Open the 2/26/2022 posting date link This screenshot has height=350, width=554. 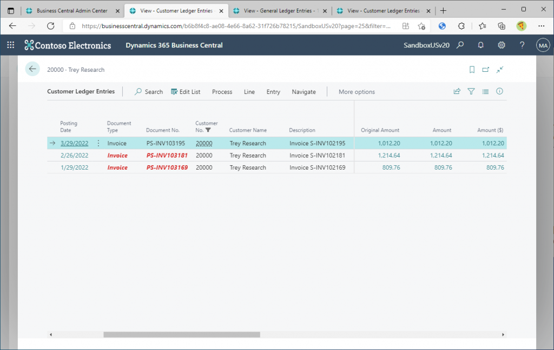pyautogui.click(x=74, y=155)
